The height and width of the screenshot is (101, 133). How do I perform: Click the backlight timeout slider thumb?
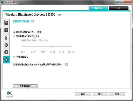click(52, 47)
